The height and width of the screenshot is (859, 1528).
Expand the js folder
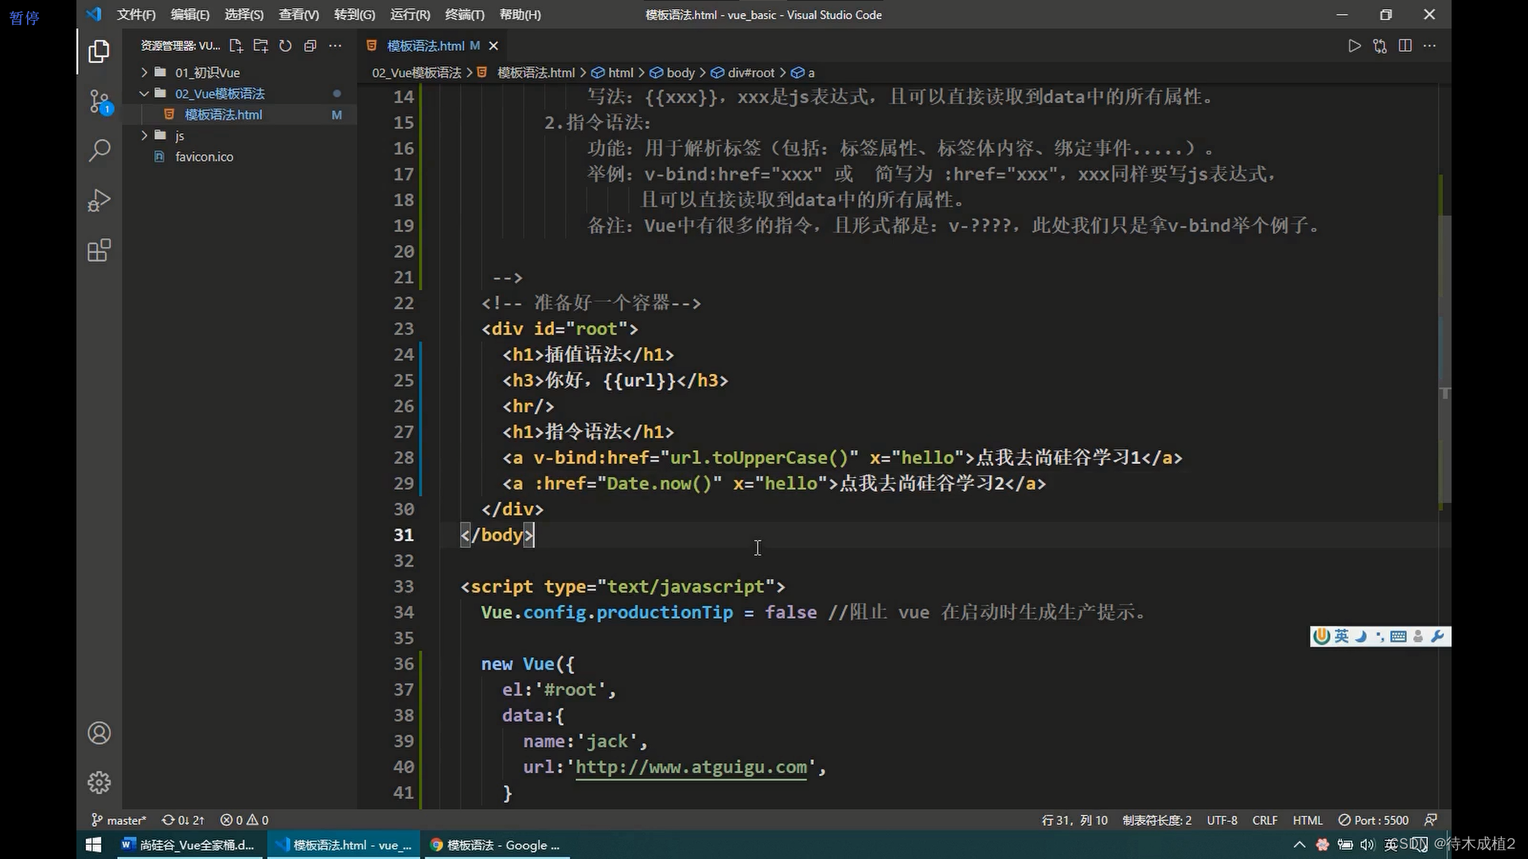[x=239, y=136]
